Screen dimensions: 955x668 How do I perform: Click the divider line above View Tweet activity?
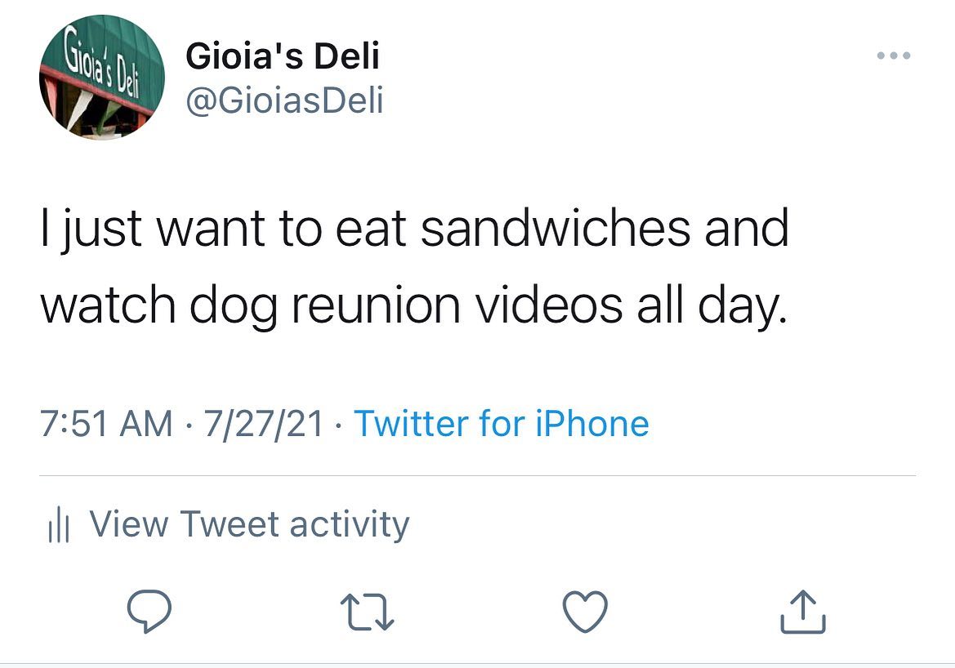coord(477,475)
